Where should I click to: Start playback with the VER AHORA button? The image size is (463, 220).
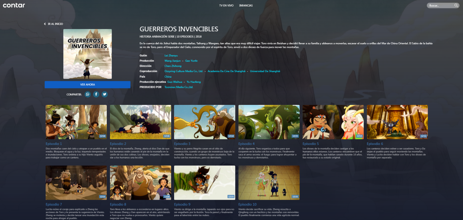[x=87, y=85]
